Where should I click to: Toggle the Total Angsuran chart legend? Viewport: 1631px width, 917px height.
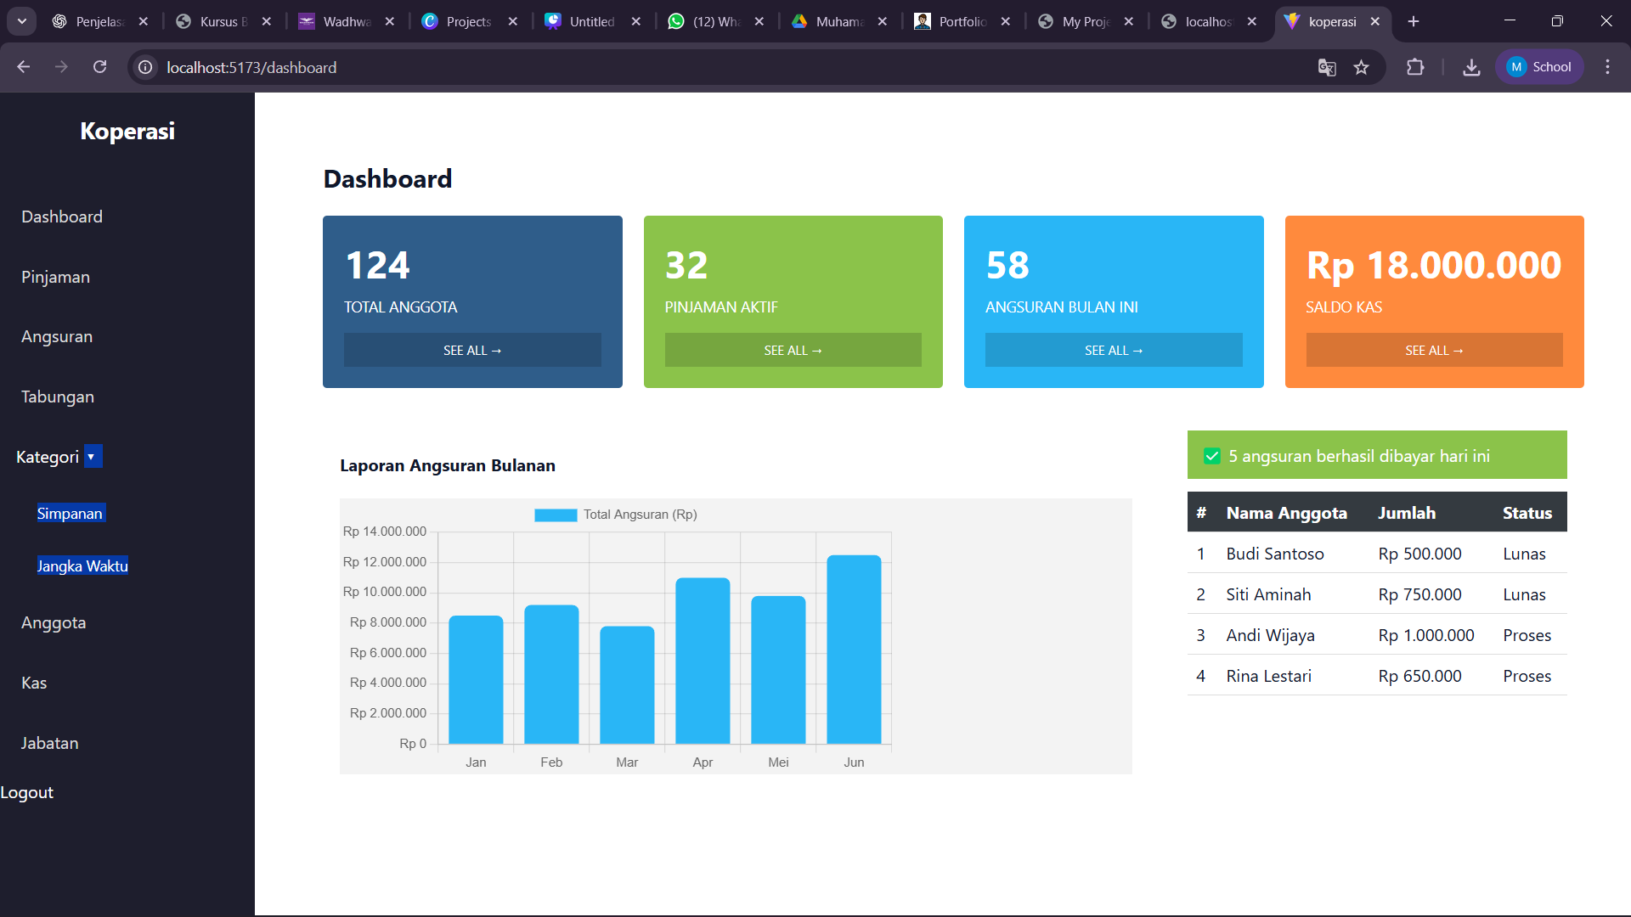[x=615, y=515]
